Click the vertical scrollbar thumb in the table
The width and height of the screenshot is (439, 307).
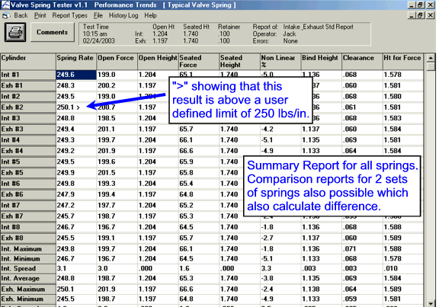[x=431, y=66]
